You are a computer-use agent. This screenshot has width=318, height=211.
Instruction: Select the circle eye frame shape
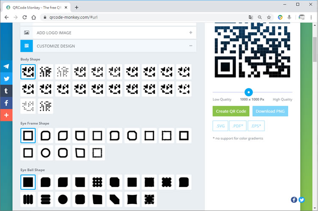(45, 153)
